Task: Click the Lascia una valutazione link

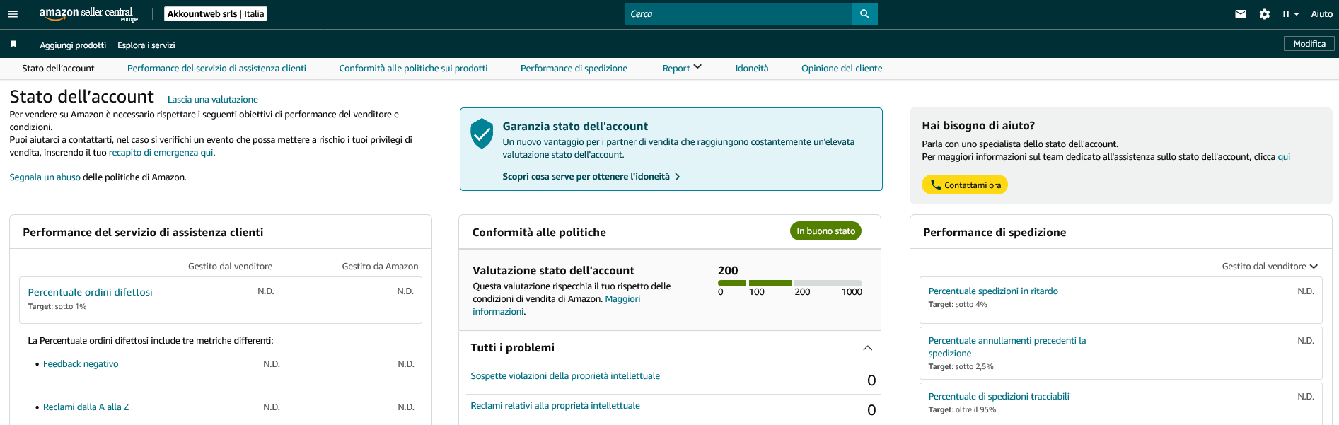Action: tap(212, 100)
